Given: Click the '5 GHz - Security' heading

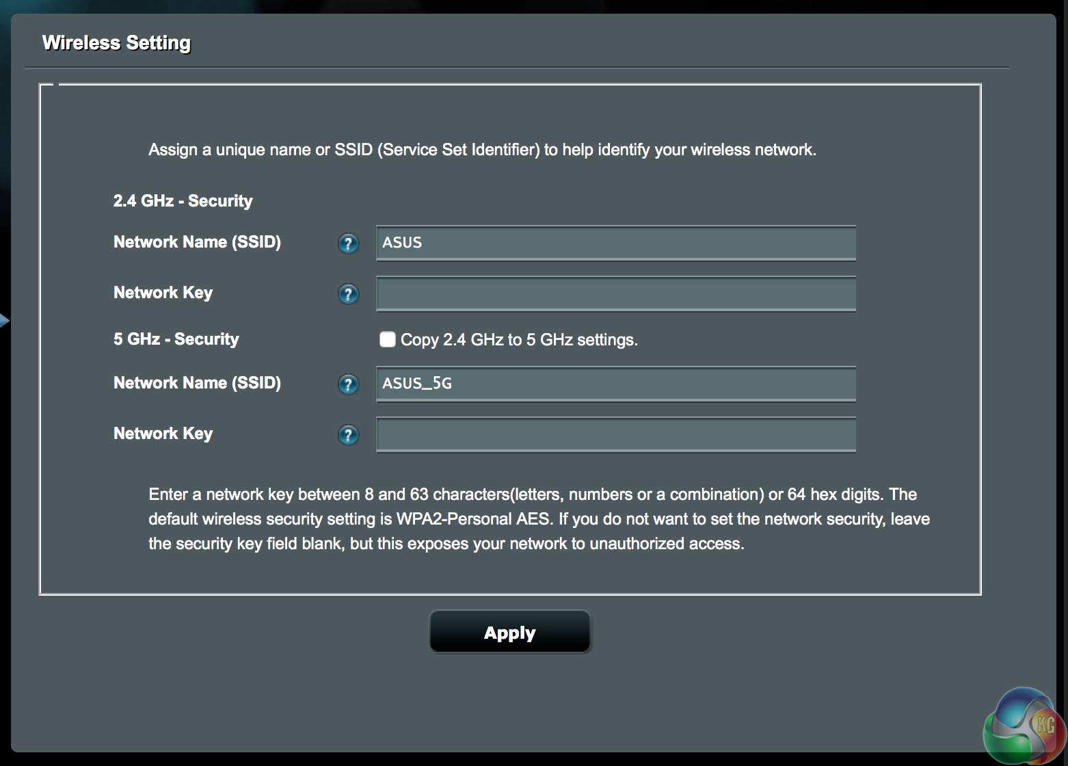Looking at the screenshot, I should click(176, 339).
